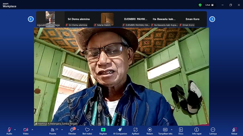Click the green security shield icon

pos(200,5)
